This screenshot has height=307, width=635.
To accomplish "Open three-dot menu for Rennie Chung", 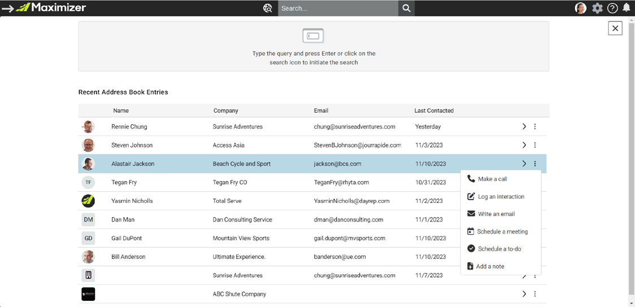I will [x=535, y=127].
